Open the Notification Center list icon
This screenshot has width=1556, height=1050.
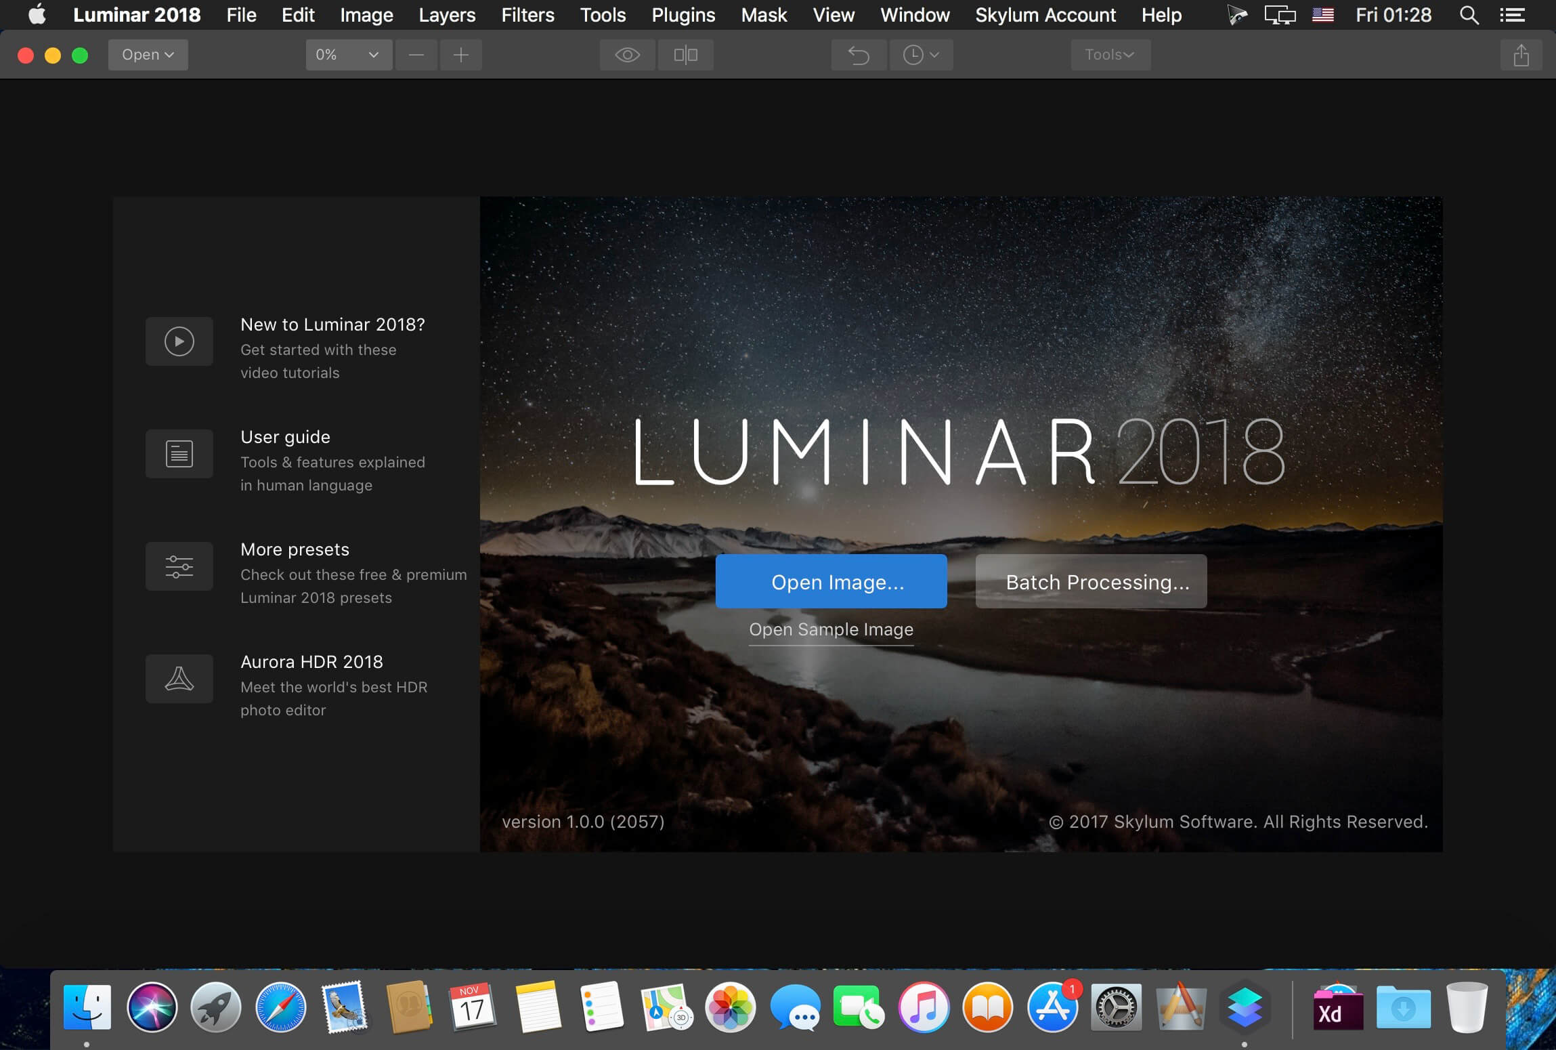(1512, 15)
